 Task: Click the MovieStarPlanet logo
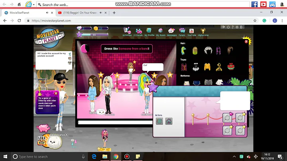[49, 38]
